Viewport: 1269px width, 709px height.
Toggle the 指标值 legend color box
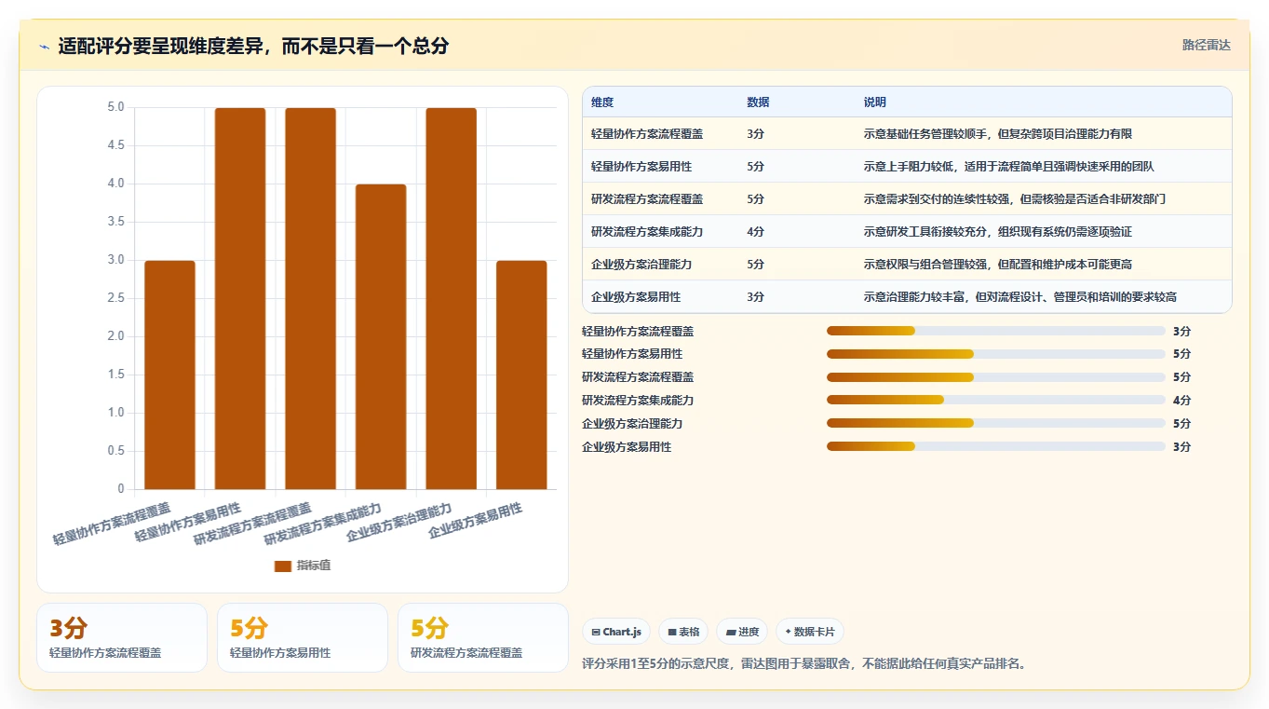tap(283, 566)
